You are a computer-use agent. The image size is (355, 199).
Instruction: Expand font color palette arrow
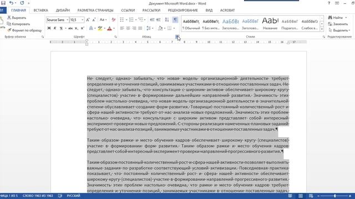114,28
